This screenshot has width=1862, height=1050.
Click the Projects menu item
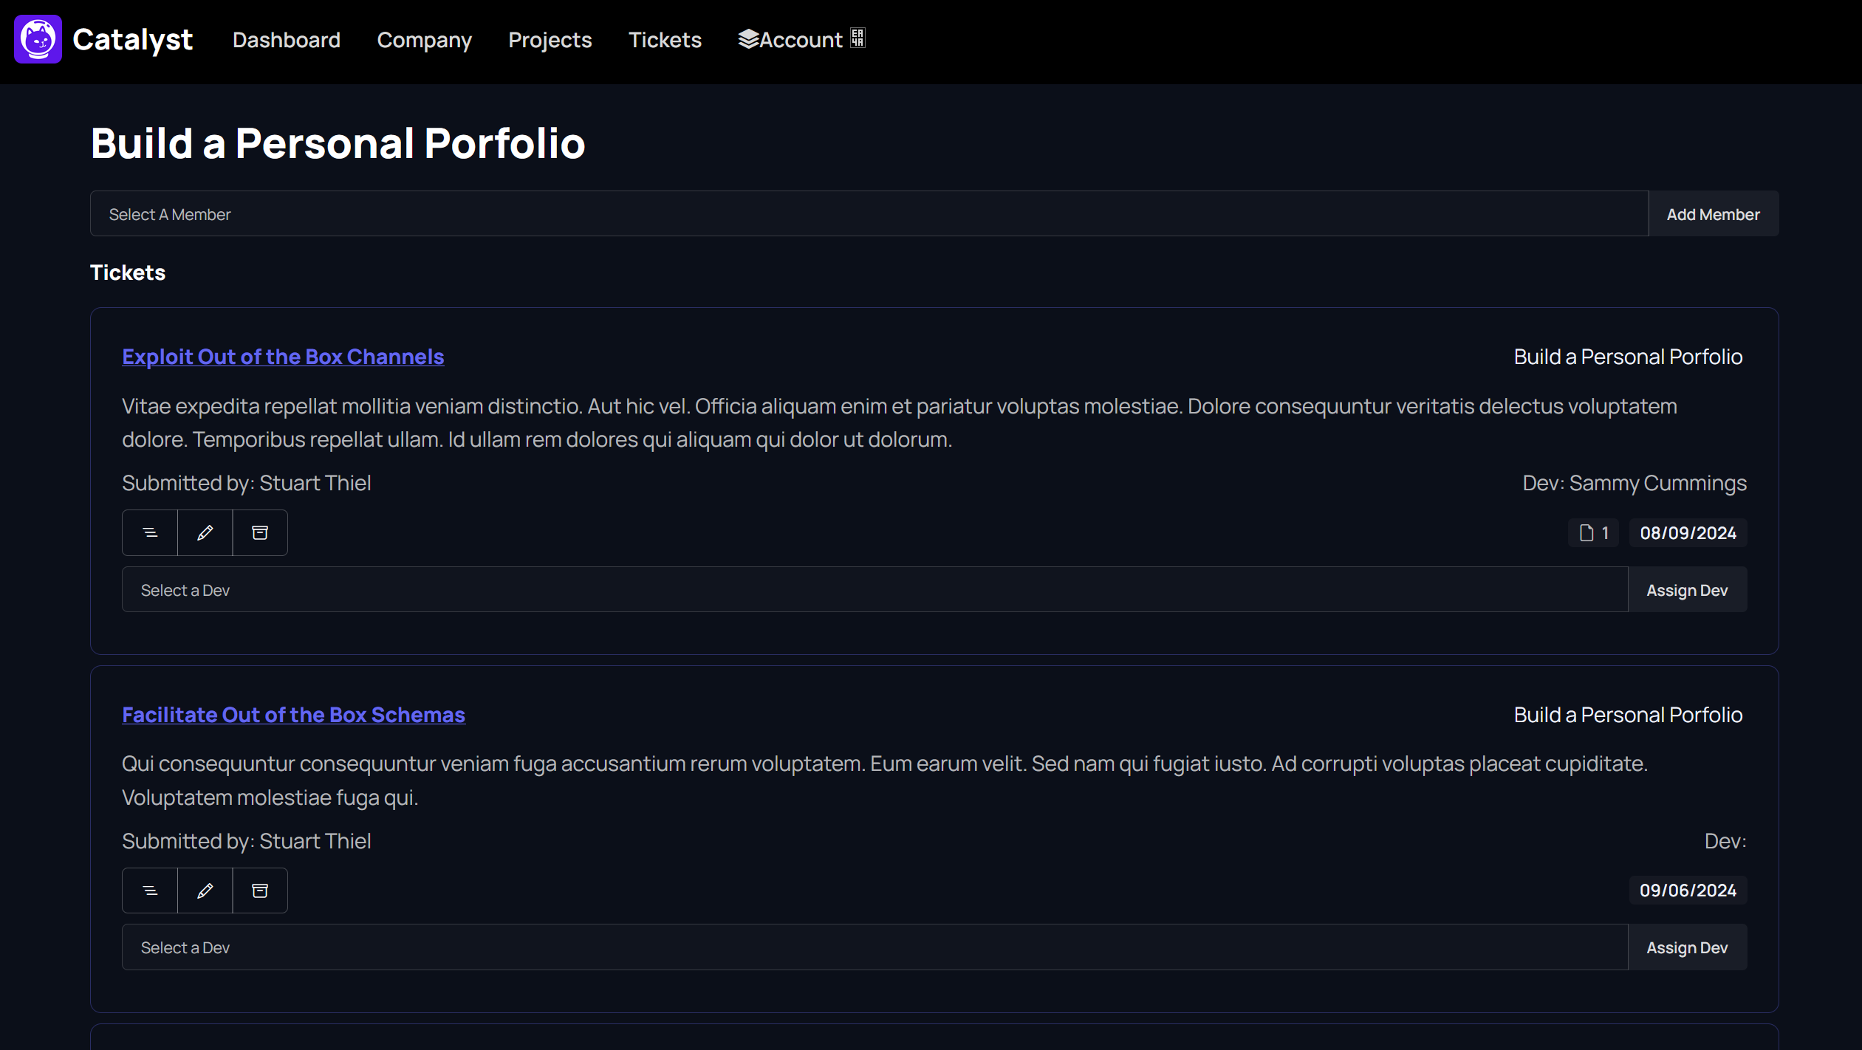tap(550, 40)
